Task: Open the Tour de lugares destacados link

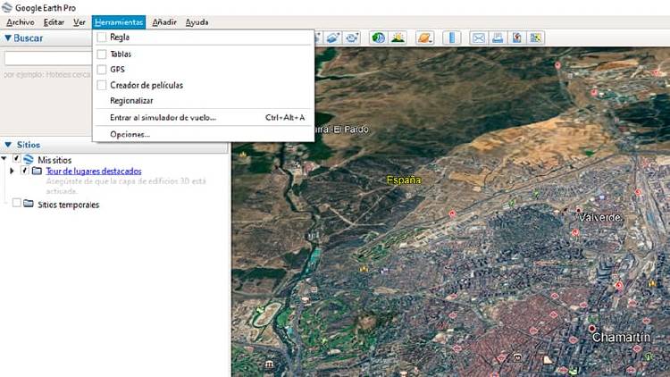Action: point(93,171)
